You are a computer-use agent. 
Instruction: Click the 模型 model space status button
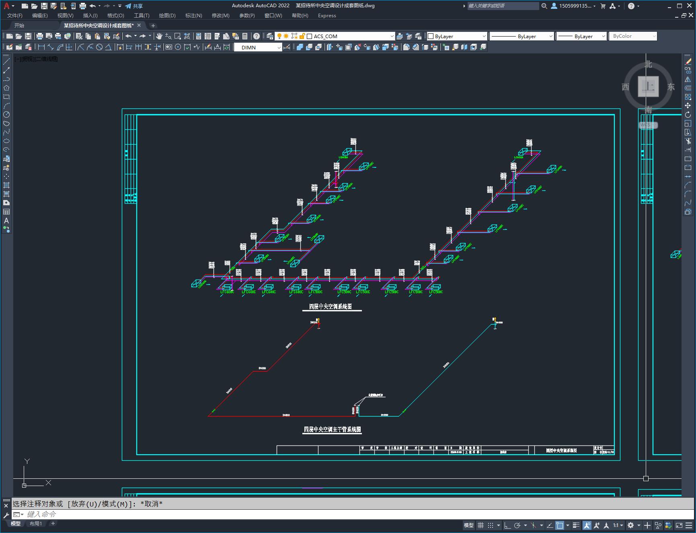[x=469, y=525]
